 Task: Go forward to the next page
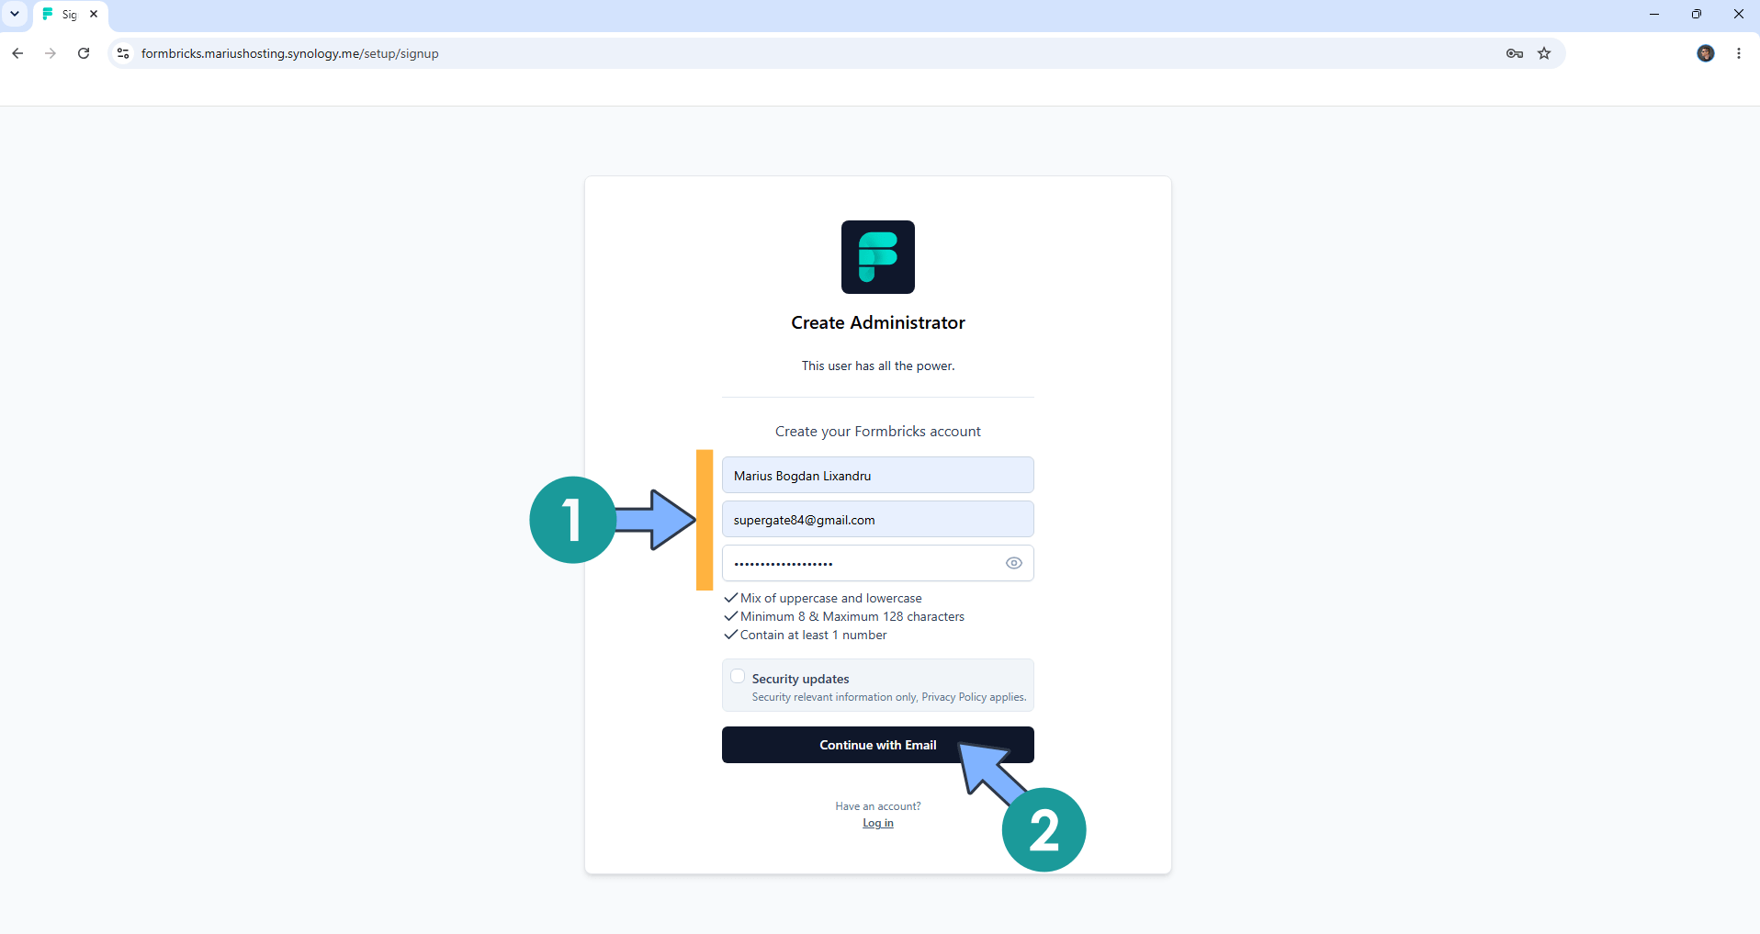coord(51,53)
